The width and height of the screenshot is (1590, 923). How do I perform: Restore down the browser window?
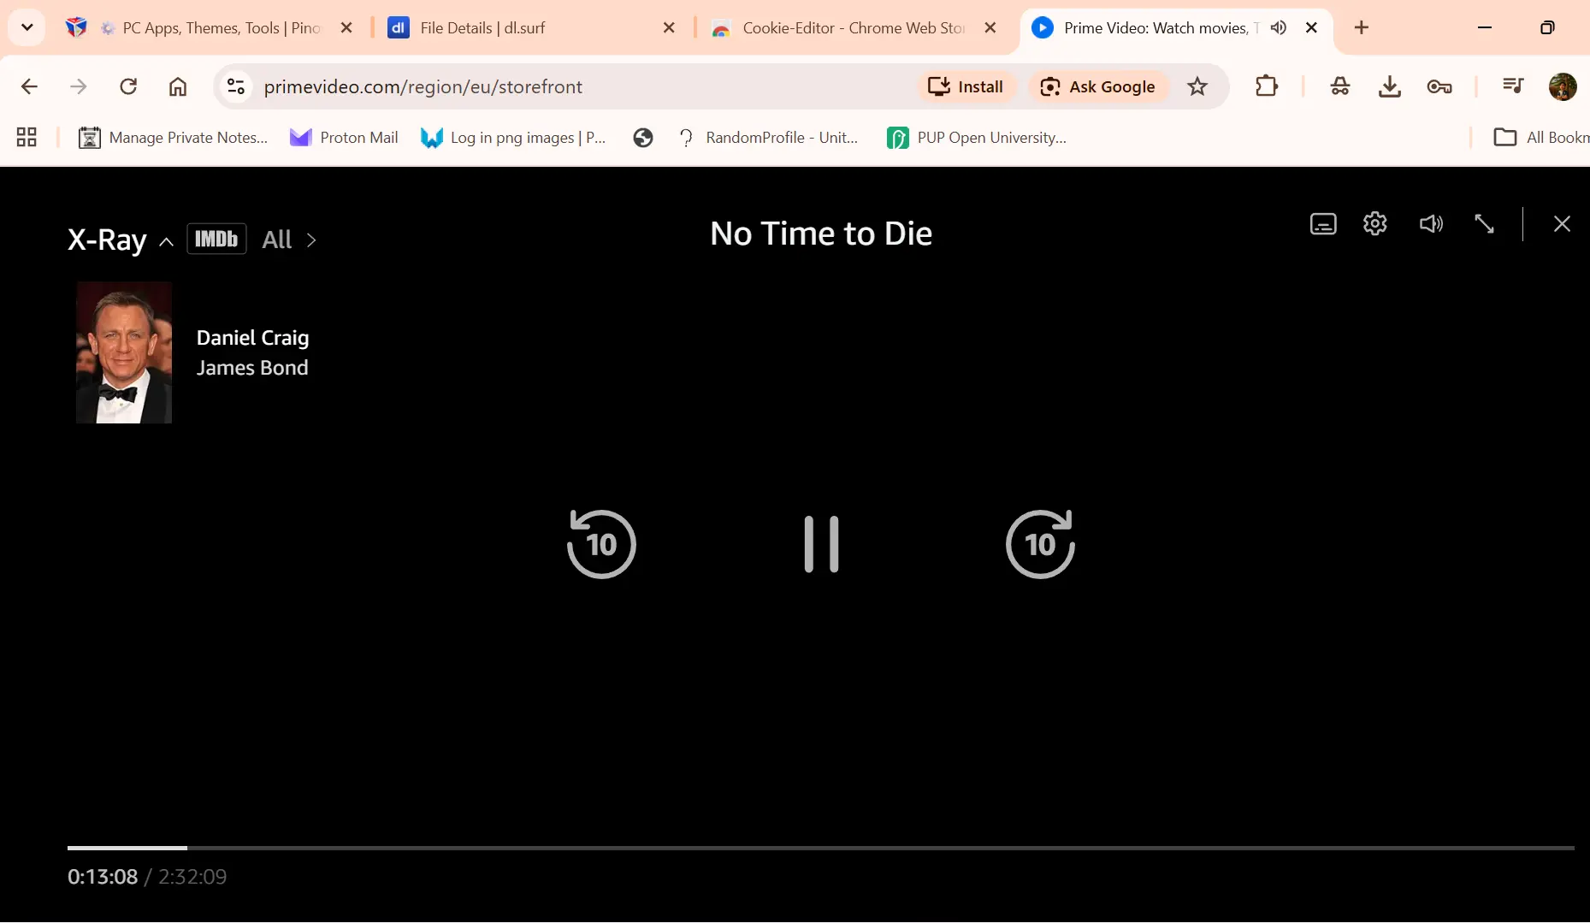coord(1547,28)
